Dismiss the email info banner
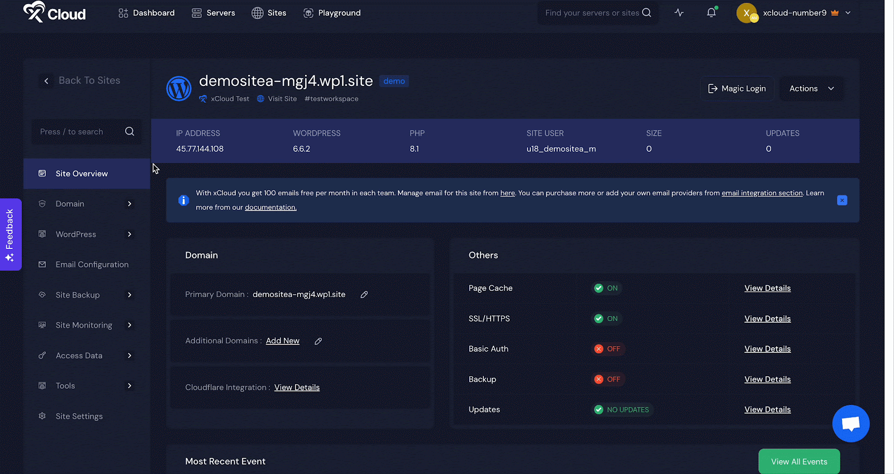The image size is (894, 474). click(842, 200)
